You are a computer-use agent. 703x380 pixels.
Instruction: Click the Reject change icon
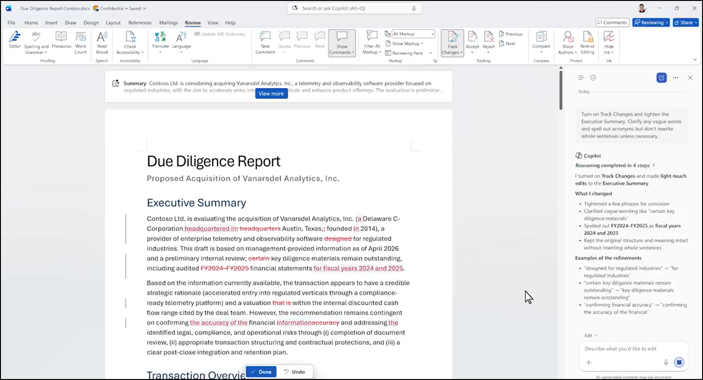tap(489, 37)
